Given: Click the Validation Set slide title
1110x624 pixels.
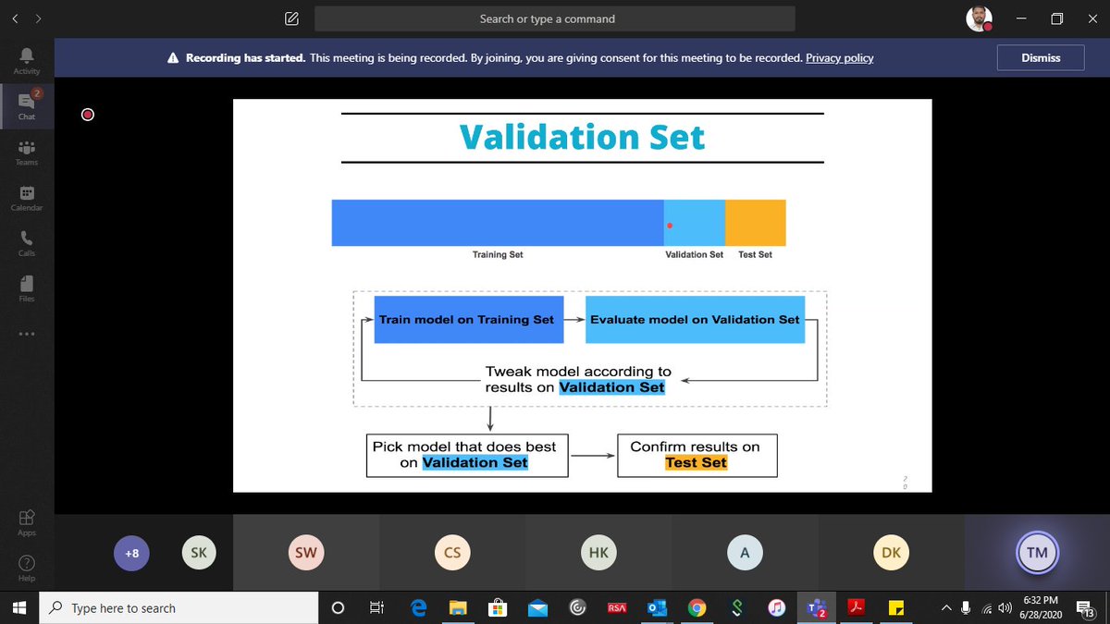Looking at the screenshot, I should tap(583, 137).
